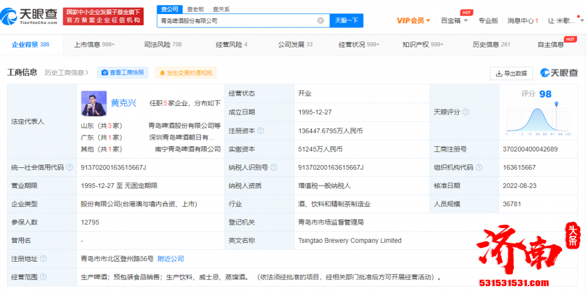Select the 查老板 search tab
Screen dimensions: 586x292
click(196, 9)
